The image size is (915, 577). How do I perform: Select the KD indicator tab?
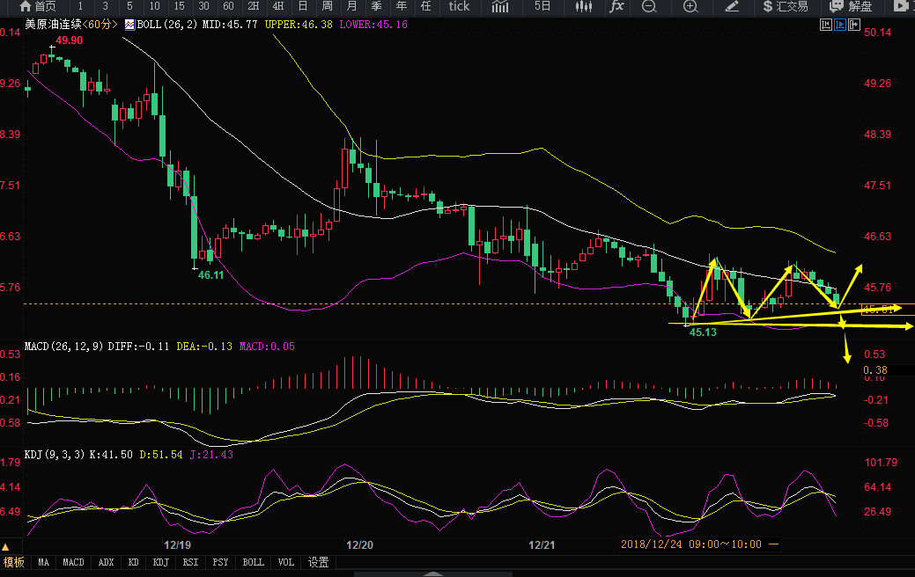[134, 562]
